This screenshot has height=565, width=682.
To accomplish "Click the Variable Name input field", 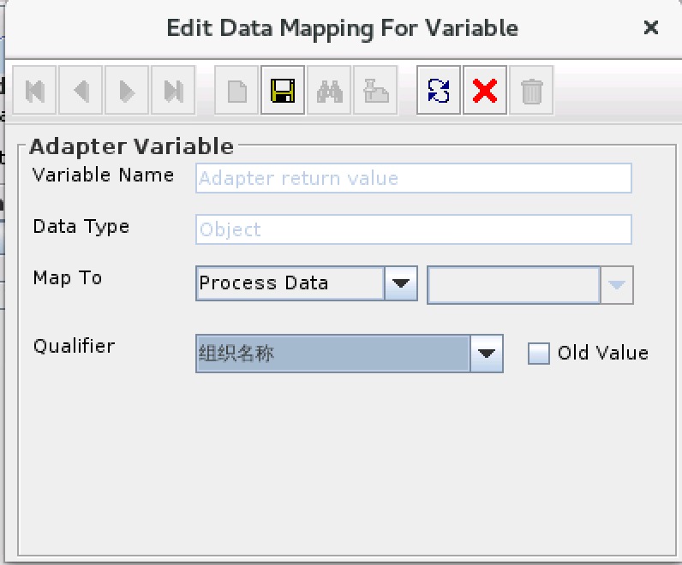I will (414, 178).
